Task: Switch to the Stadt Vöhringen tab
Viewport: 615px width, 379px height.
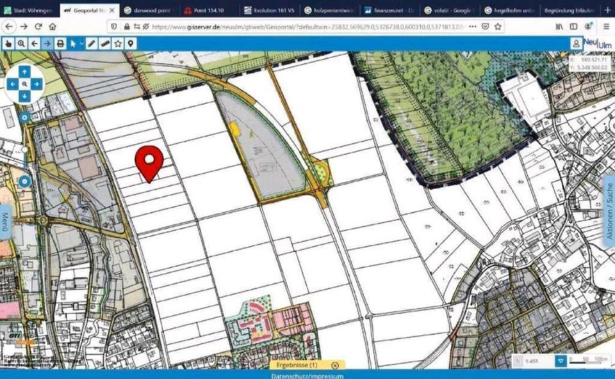Action: point(29,10)
